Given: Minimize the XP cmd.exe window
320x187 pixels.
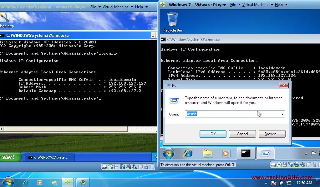Looking at the screenshot, I should click(x=154, y=36).
